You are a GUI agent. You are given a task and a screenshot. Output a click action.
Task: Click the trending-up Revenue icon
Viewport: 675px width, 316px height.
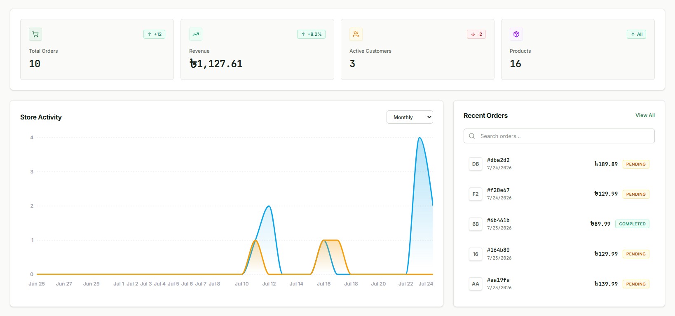pos(196,34)
